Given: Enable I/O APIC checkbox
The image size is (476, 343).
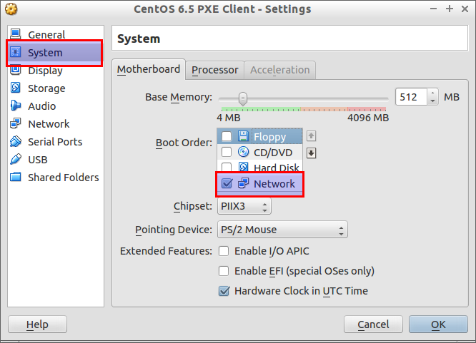Looking at the screenshot, I should (x=224, y=251).
